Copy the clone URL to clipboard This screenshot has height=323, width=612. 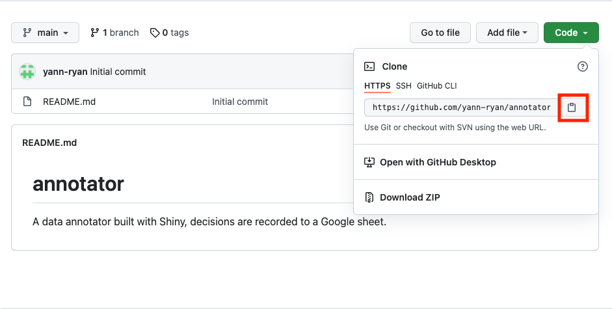[x=572, y=107]
